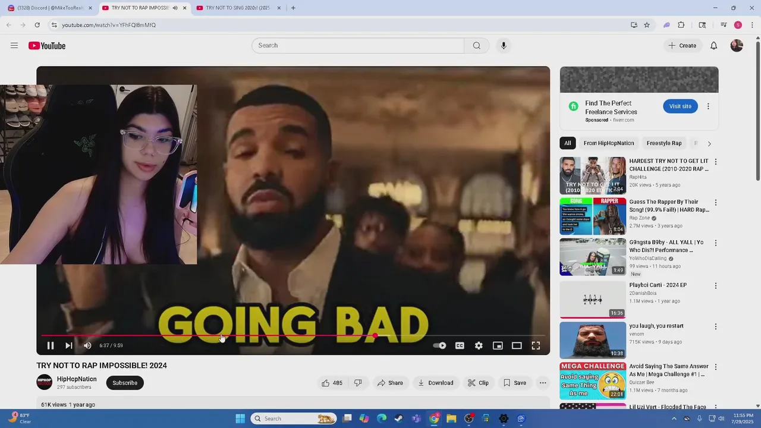The image size is (761, 428).
Task: Pause the video
Action: coord(51,345)
